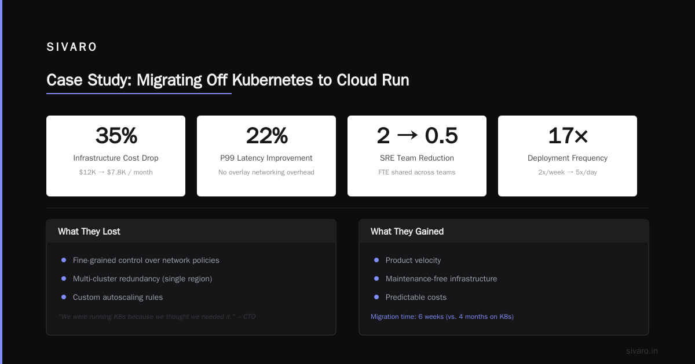Click the $12K → $7.8K / month text

pos(116,172)
